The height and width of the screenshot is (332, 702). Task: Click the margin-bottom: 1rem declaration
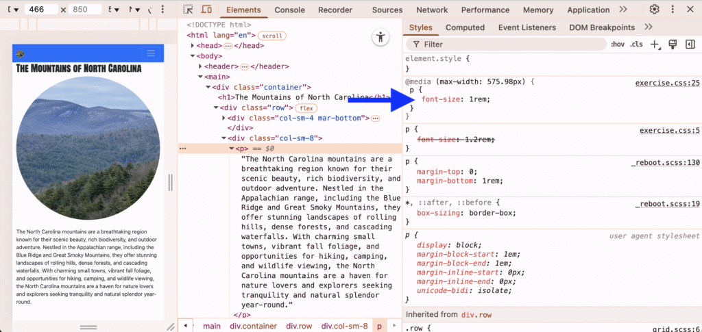460,181
